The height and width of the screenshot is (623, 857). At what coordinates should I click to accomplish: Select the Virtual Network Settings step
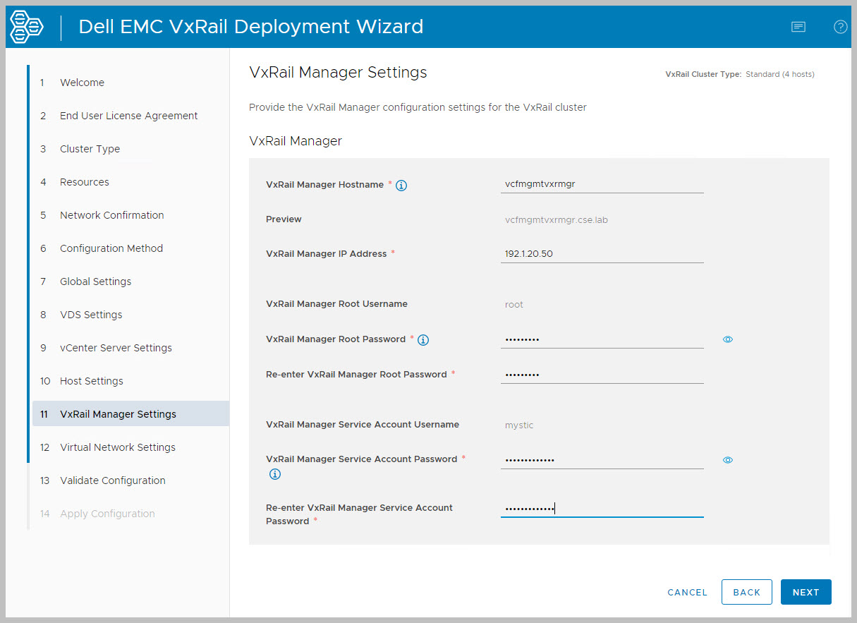(118, 447)
